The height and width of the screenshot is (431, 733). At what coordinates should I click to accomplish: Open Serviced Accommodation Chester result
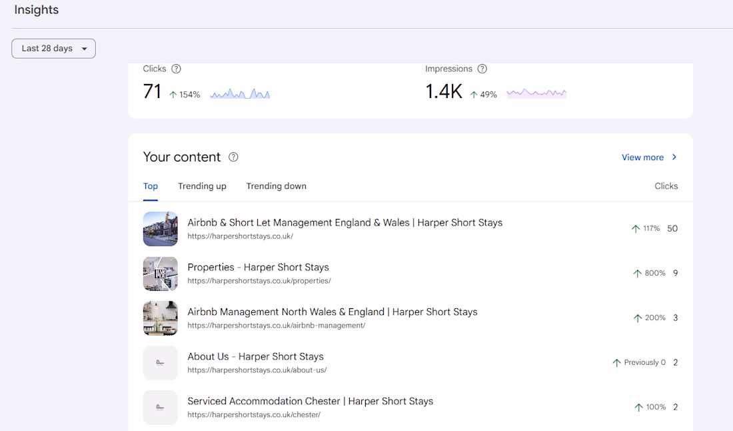[311, 401]
